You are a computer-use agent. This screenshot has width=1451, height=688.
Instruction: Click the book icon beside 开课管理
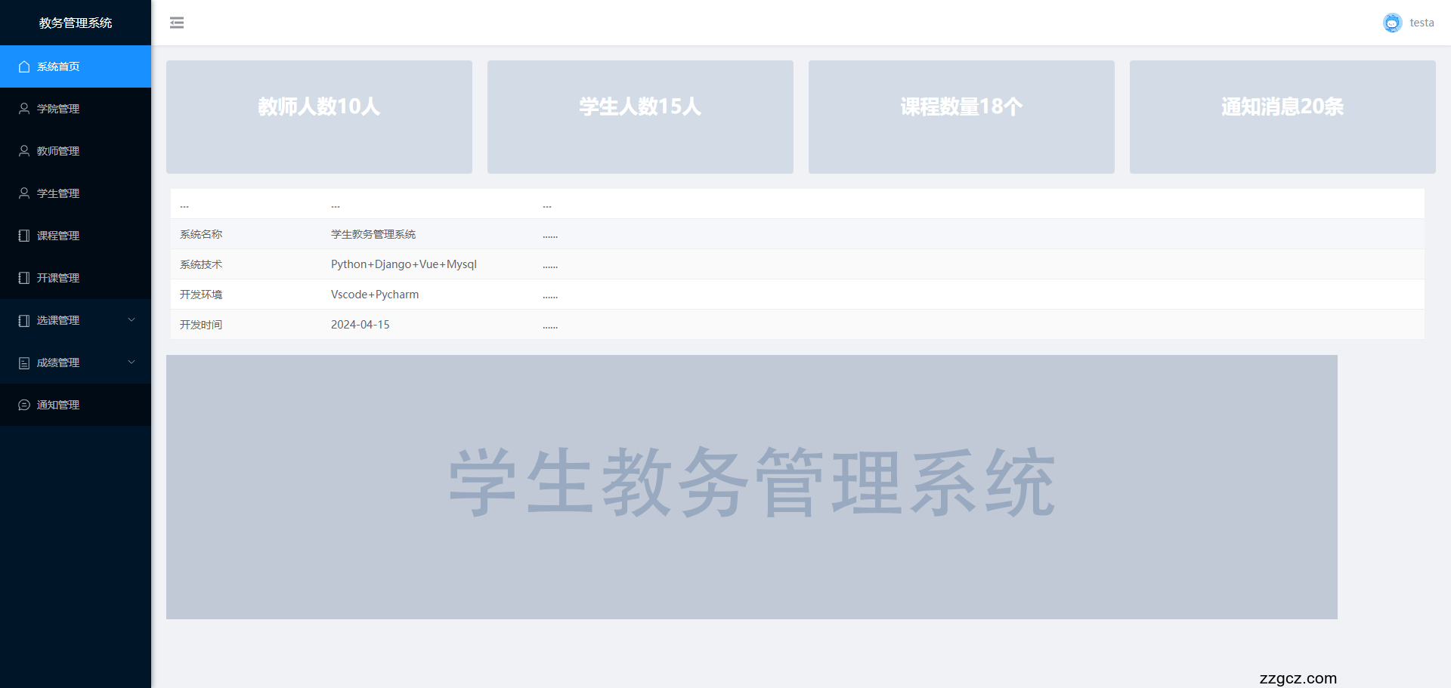24,278
